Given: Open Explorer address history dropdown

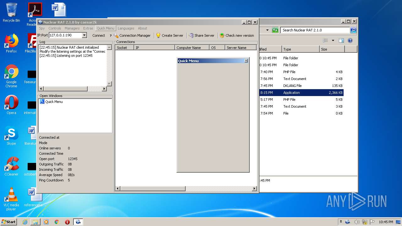Looking at the screenshot, I should pyautogui.click(x=267, y=30).
